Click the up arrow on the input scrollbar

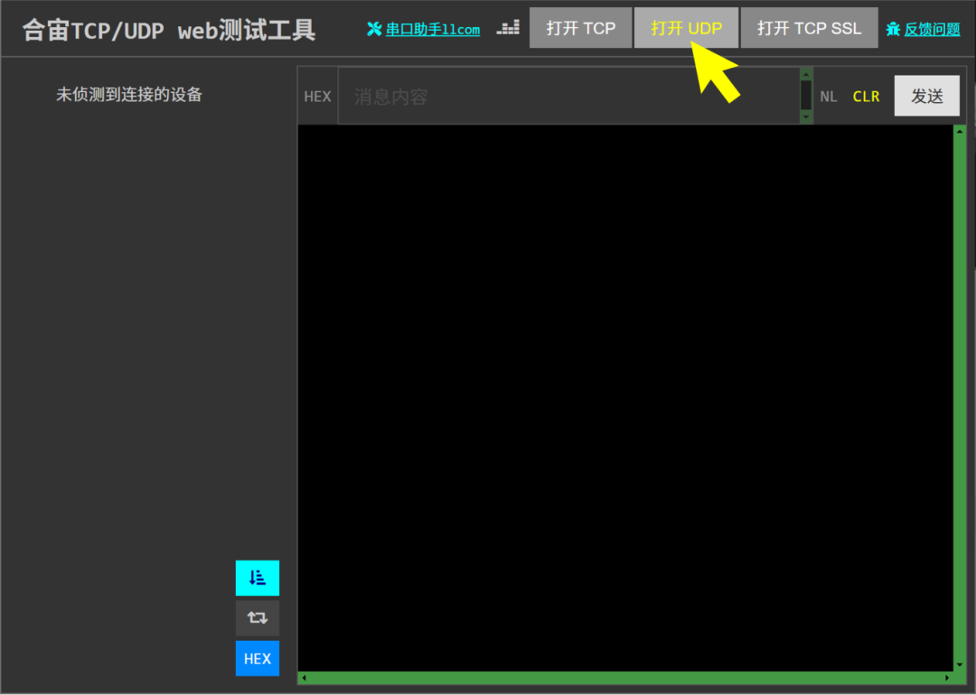805,74
